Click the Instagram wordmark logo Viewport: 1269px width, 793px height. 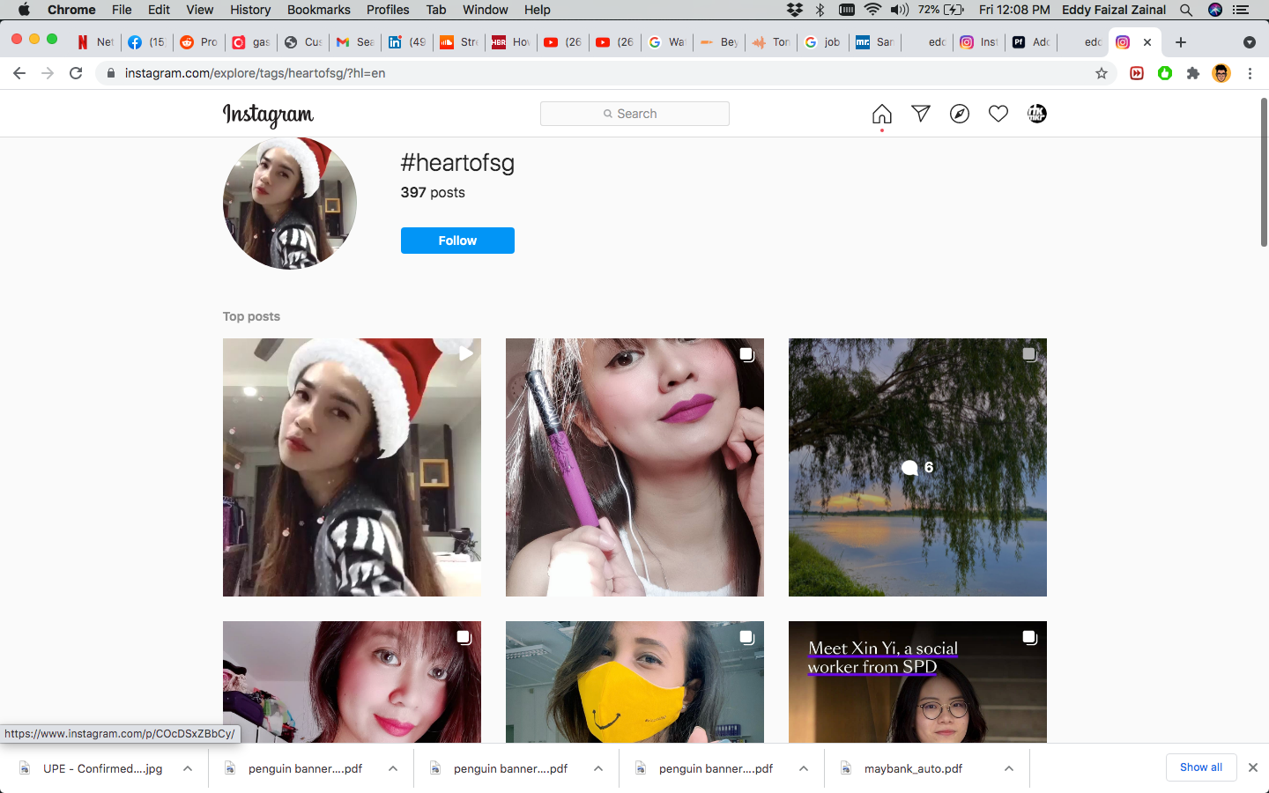(x=268, y=115)
